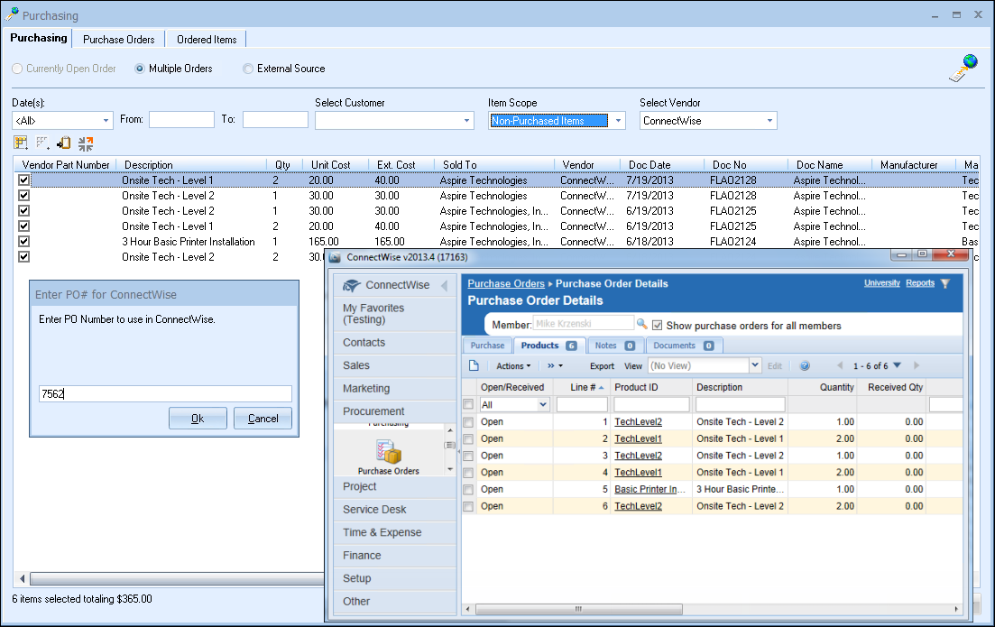The image size is (995, 627).
Task: Click the select-all grid icon above the item list
Action: click(x=21, y=143)
